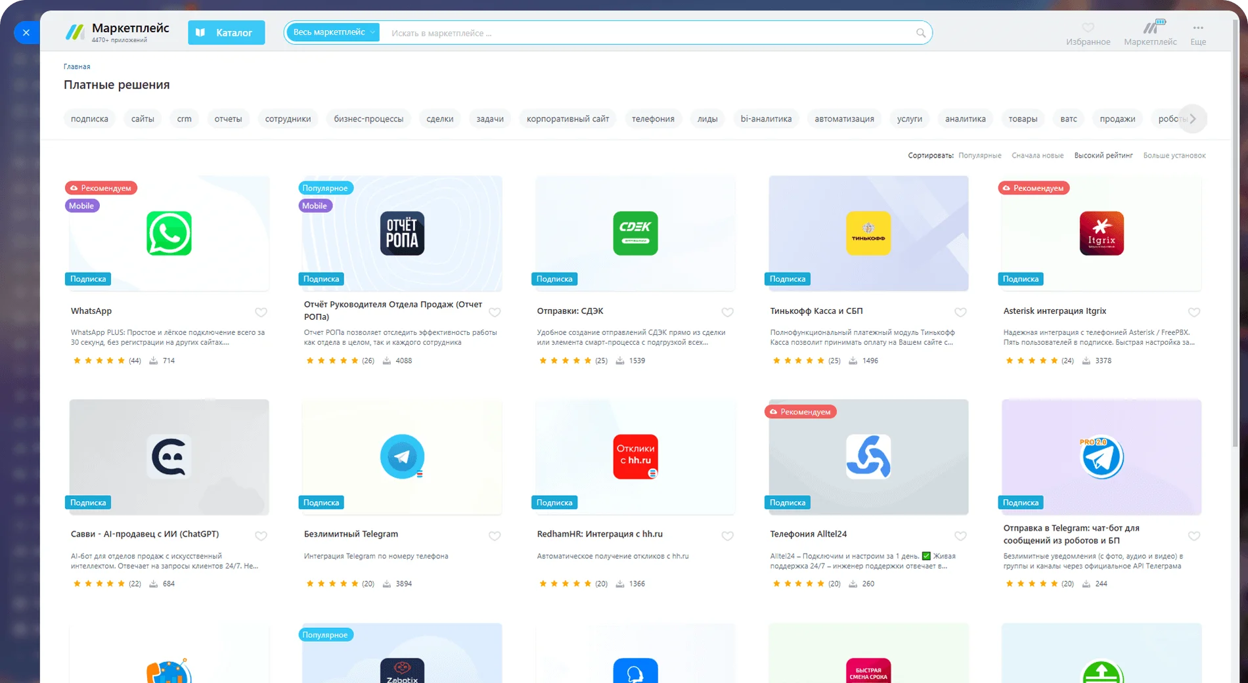Open the Каталог catalog menu
This screenshot has height=683, width=1248.
coord(227,33)
